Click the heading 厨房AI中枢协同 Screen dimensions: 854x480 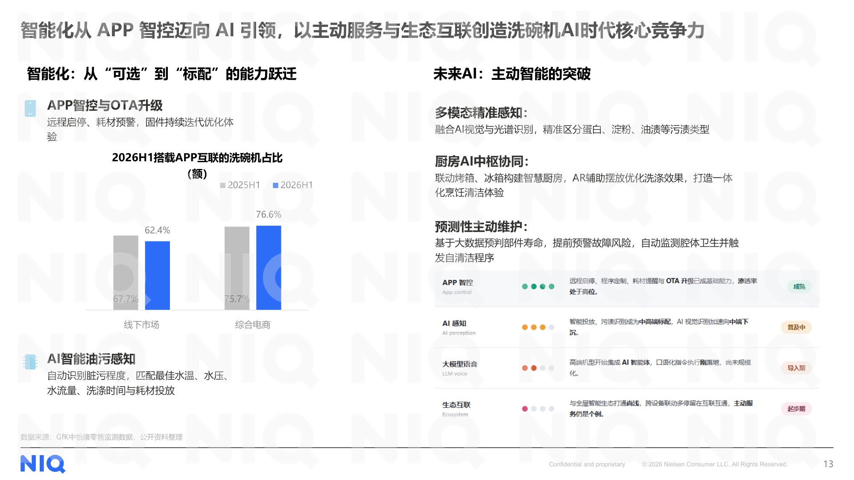(x=482, y=162)
